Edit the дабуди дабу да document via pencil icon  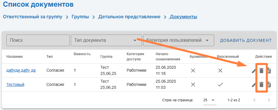[x=254, y=71]
